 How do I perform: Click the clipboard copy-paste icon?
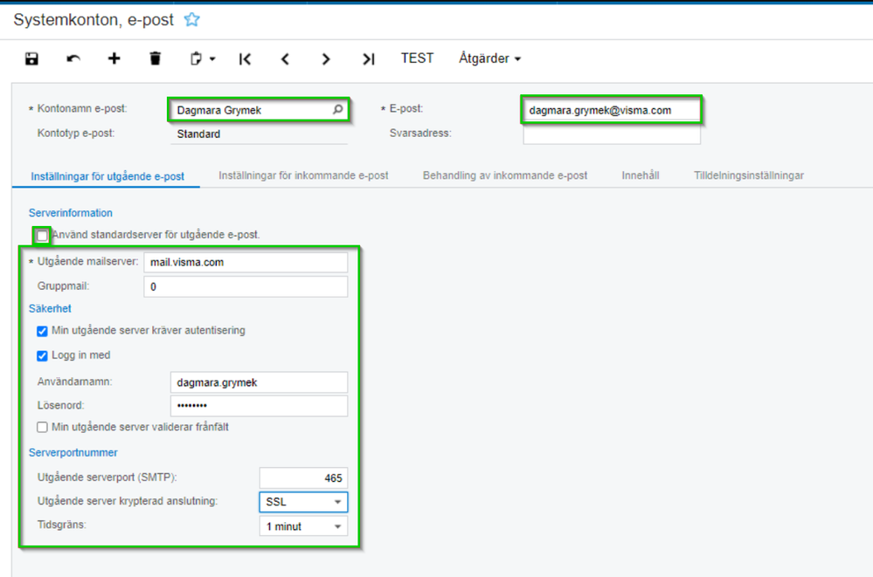[196, 58]
